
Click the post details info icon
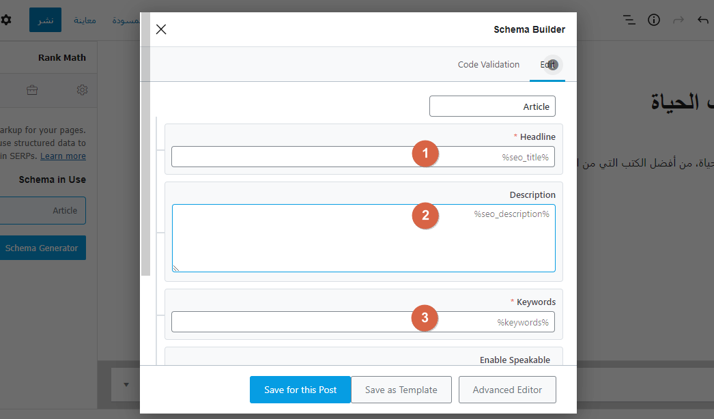click(x=654, y=20)
